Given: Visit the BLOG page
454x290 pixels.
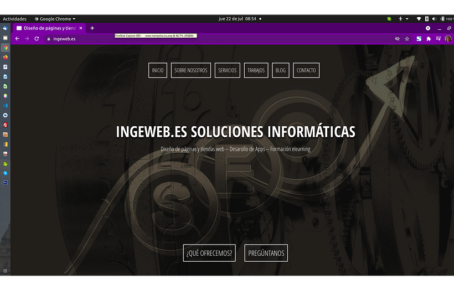Looking at the screenshot, I should click(281, 70).
